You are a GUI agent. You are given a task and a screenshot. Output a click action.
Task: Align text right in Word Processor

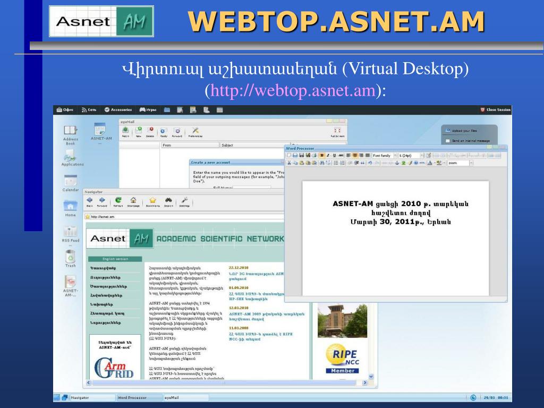click(x=361, y=156)
